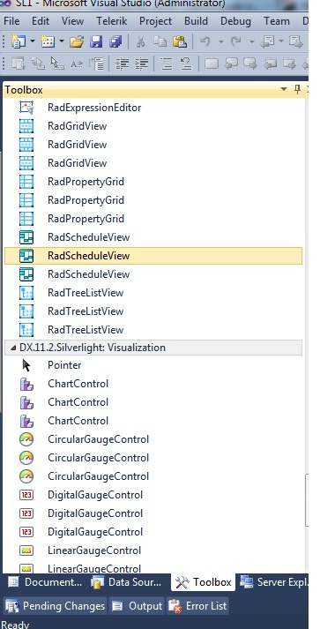Click the Increase Line Indent icon
320x629 pixels.
pos(141,64)
